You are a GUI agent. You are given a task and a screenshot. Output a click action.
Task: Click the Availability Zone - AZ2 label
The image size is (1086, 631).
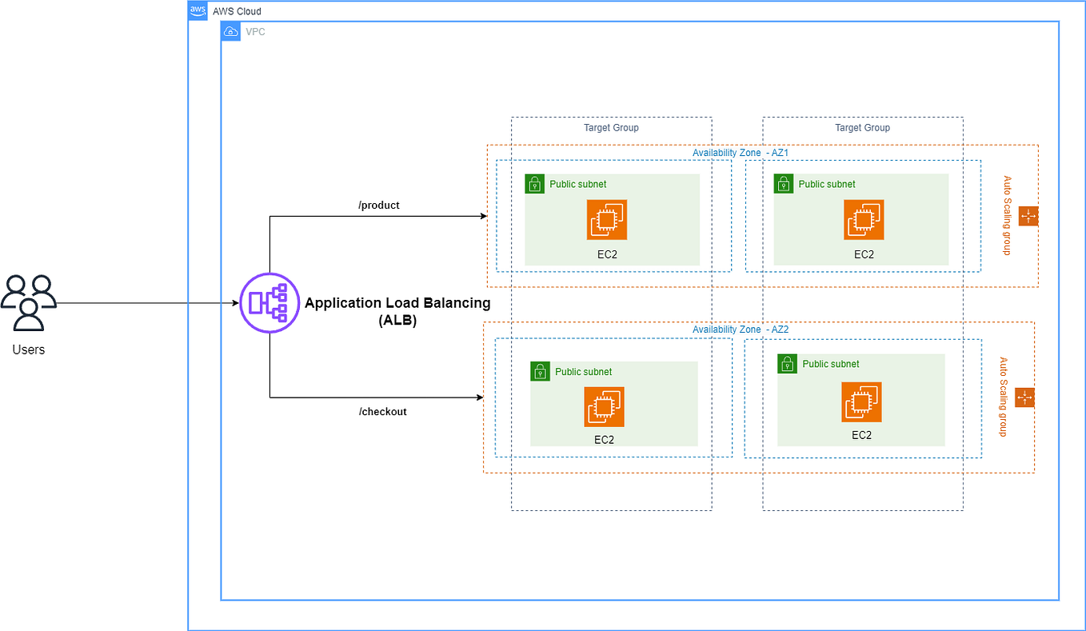(x=742, y=329)
